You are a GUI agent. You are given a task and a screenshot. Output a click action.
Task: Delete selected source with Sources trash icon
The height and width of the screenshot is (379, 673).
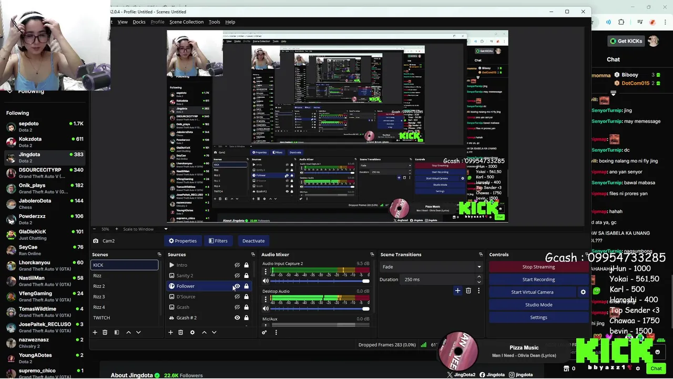[181, 332]
